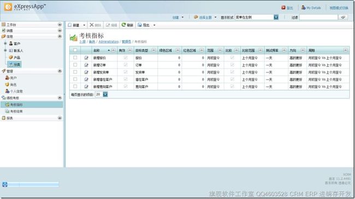This screenshot has height=199, width=355.
Task: Click the 退出 logout link
Action: pos(290,8)
